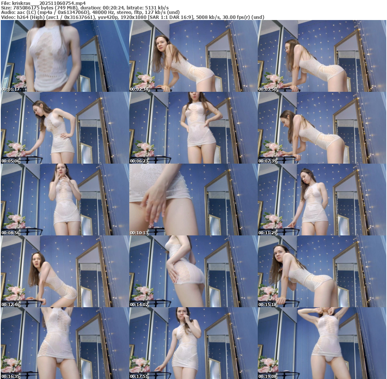Click the last thumbnail, stamped 00:19:08

tap(322, 343)
